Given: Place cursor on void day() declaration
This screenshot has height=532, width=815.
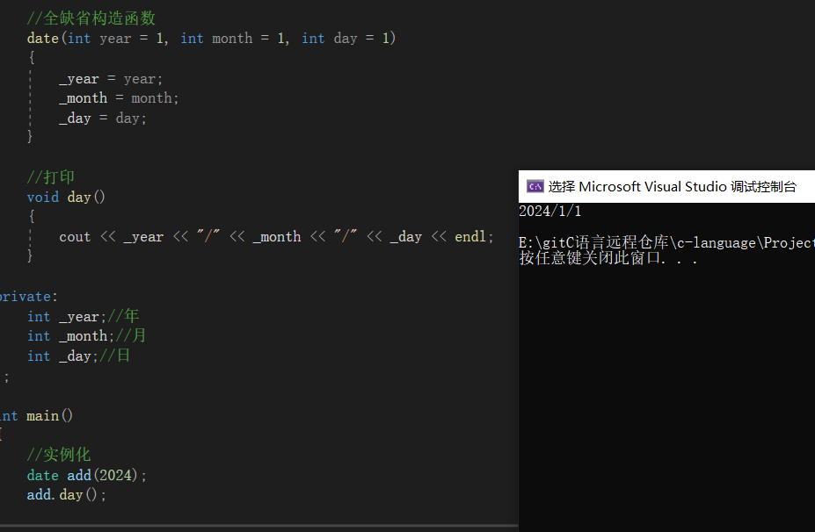Looking at the screenshot, I should 66,198.
